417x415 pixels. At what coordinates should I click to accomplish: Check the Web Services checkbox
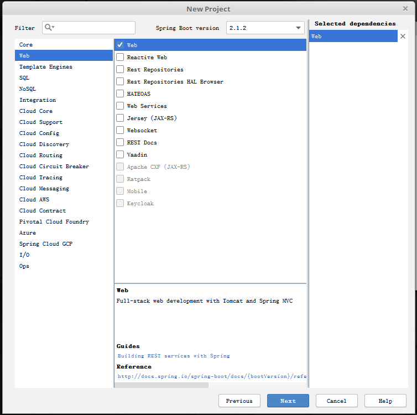[120, 106]
